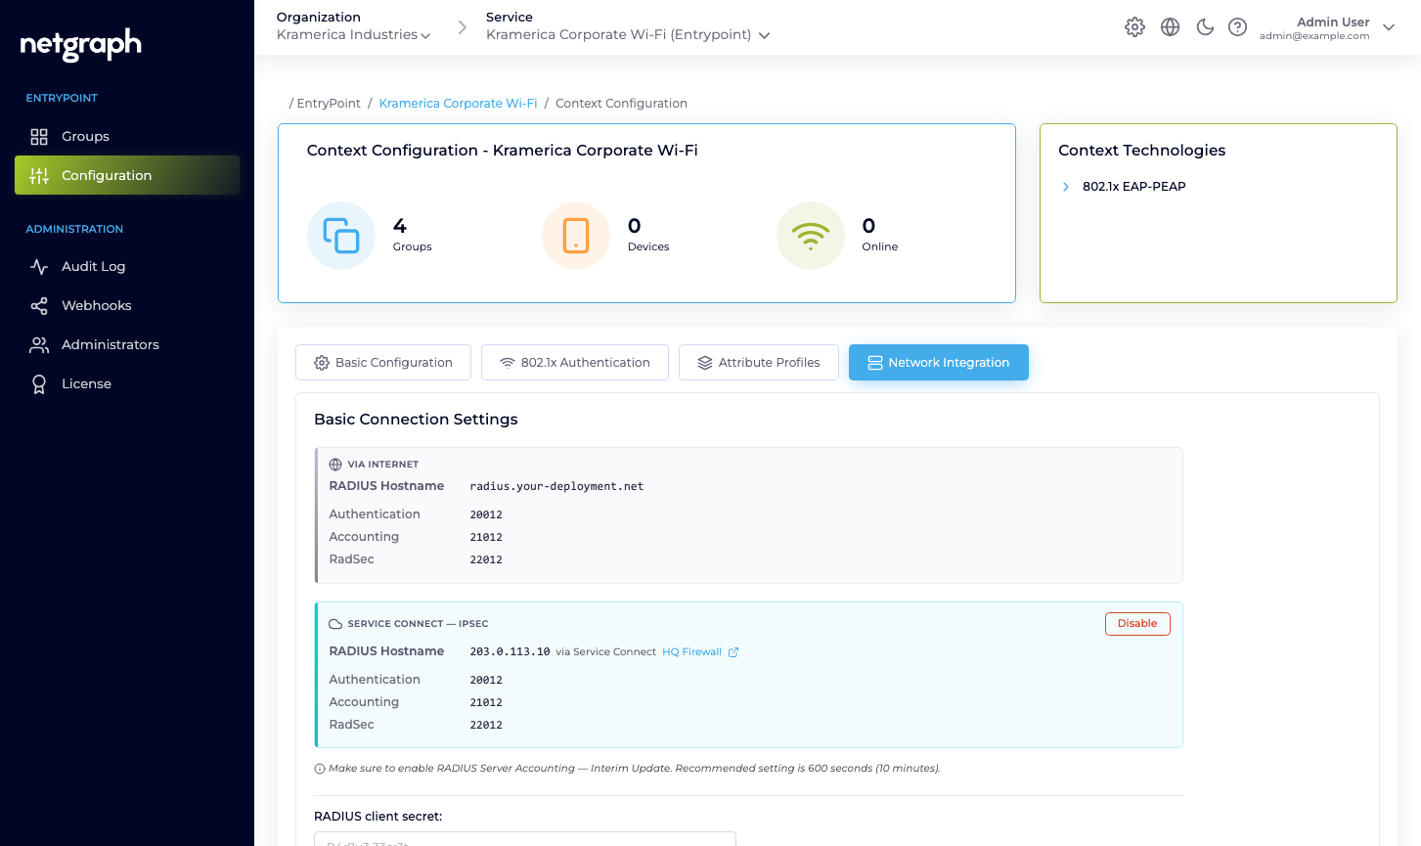
Task: Click the Basic Connection Settings heading
Action: coord(416,420)
